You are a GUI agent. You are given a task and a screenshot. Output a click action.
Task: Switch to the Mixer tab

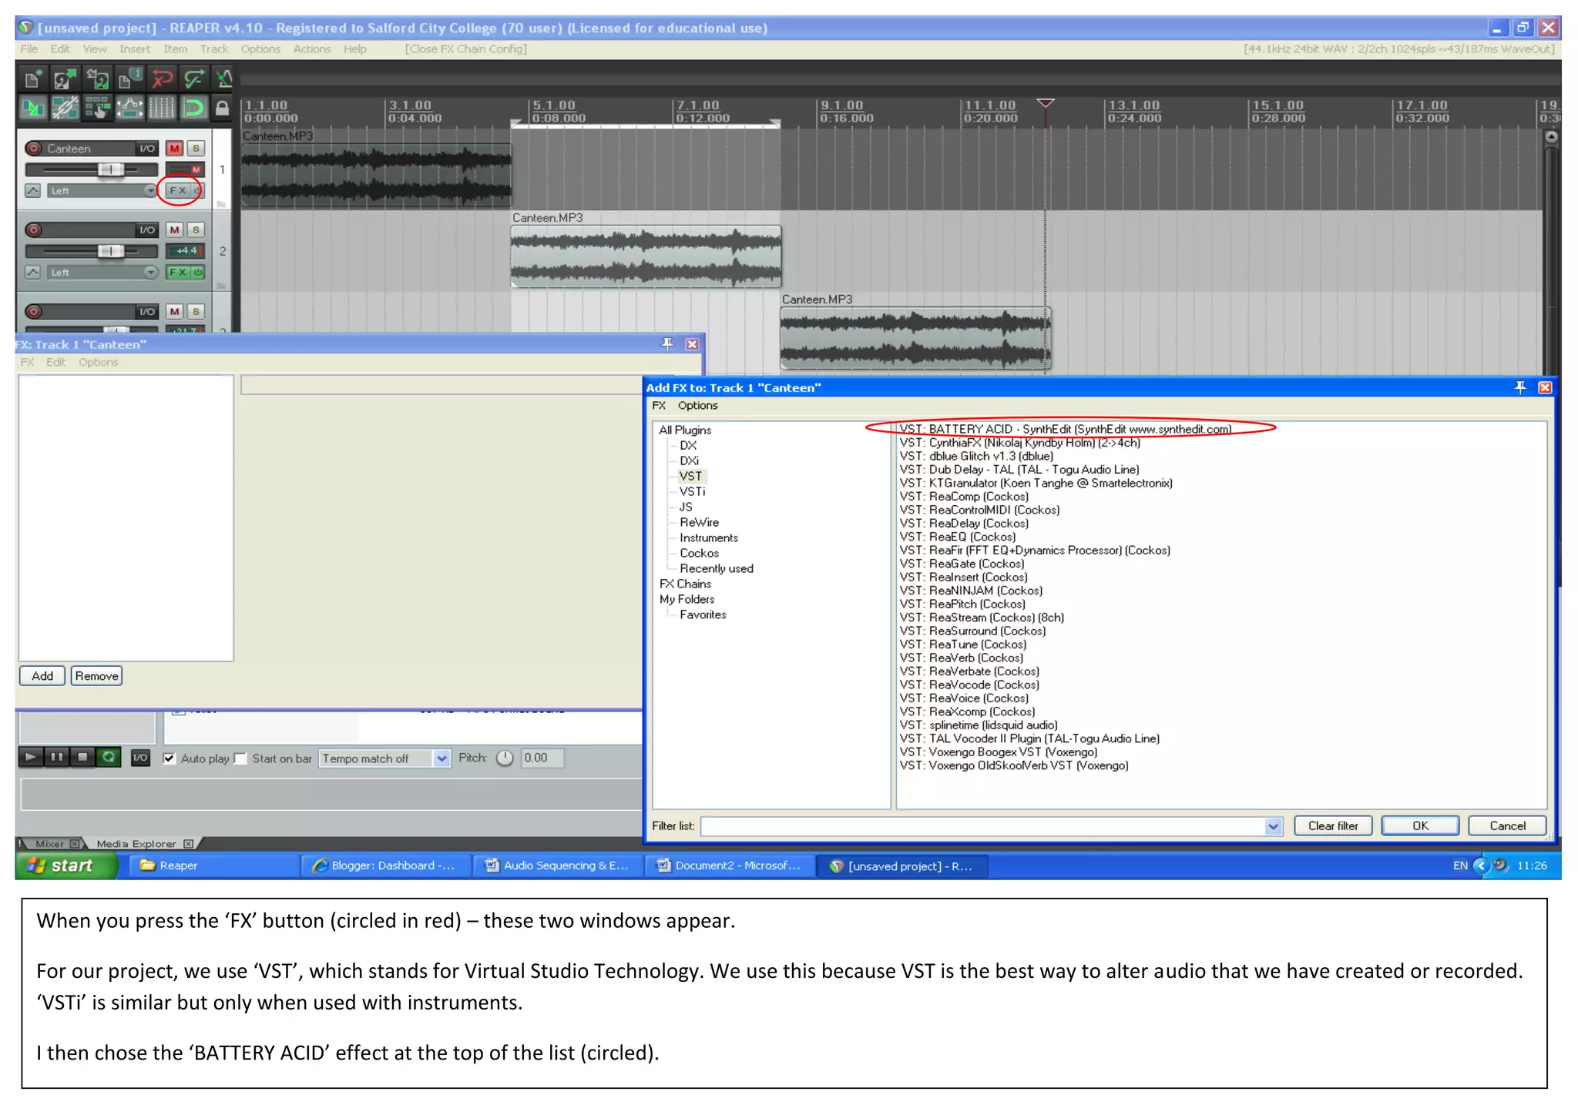pos(50,844)
